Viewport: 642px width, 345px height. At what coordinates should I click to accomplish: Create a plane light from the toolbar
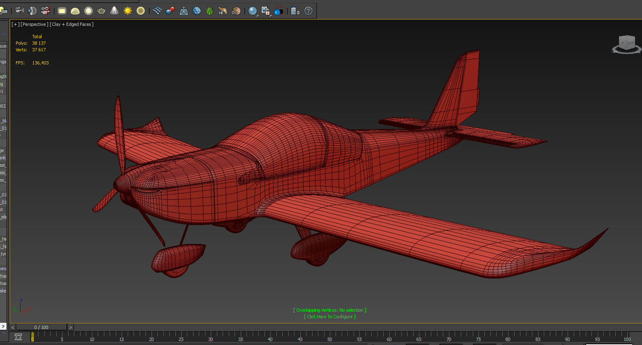62,11
